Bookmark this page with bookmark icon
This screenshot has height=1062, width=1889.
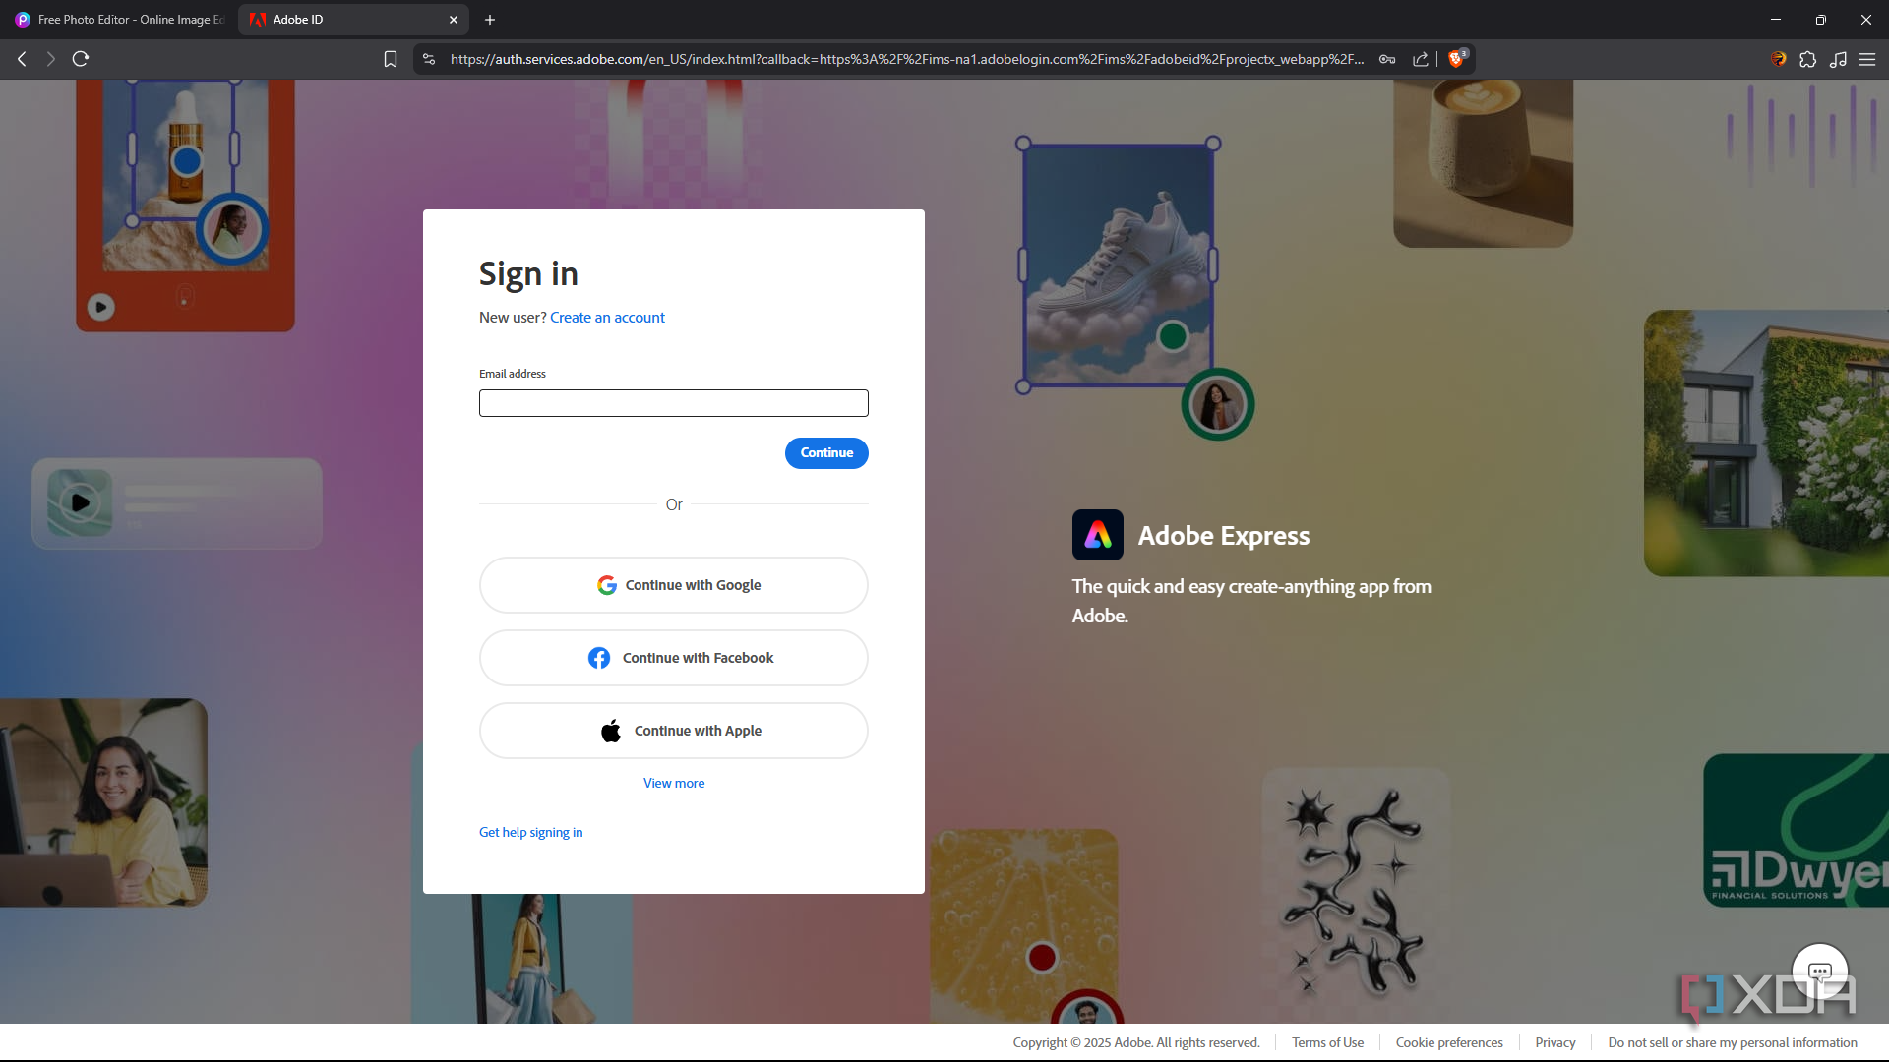pyautogui.click(x=391, y=59)
